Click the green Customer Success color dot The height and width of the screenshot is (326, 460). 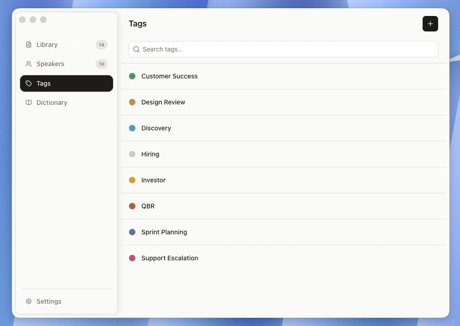click(x=132, y=76)
